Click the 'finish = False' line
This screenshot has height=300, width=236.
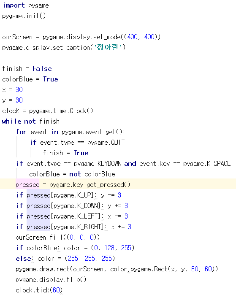[27, 68]
